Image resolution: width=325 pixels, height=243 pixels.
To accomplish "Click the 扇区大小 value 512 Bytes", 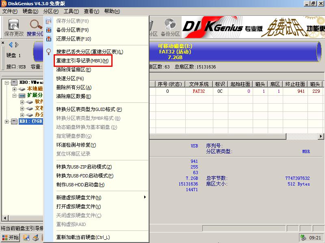I will click(299, 184).
